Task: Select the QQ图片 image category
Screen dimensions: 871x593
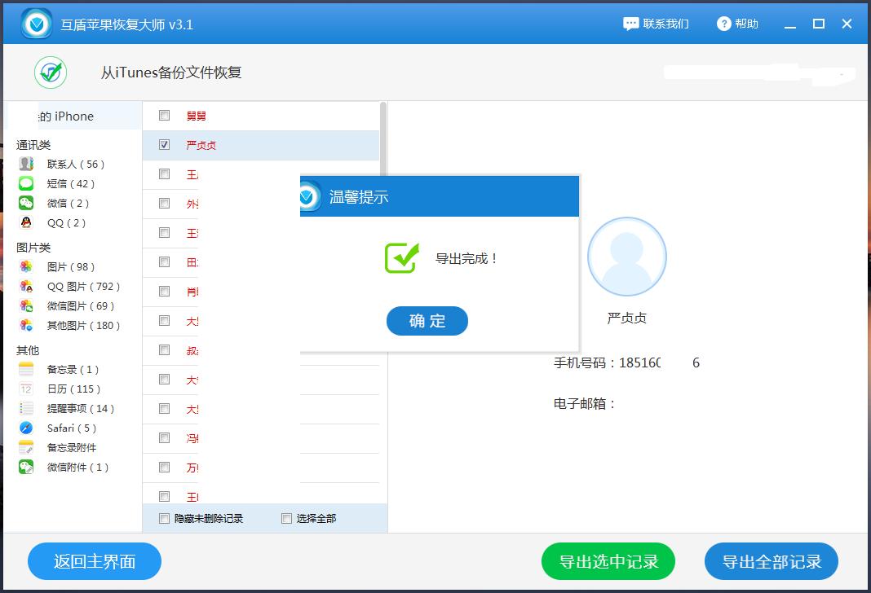Action: 24,286
